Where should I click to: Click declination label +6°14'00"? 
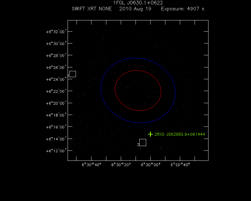(x=56, y=139)
